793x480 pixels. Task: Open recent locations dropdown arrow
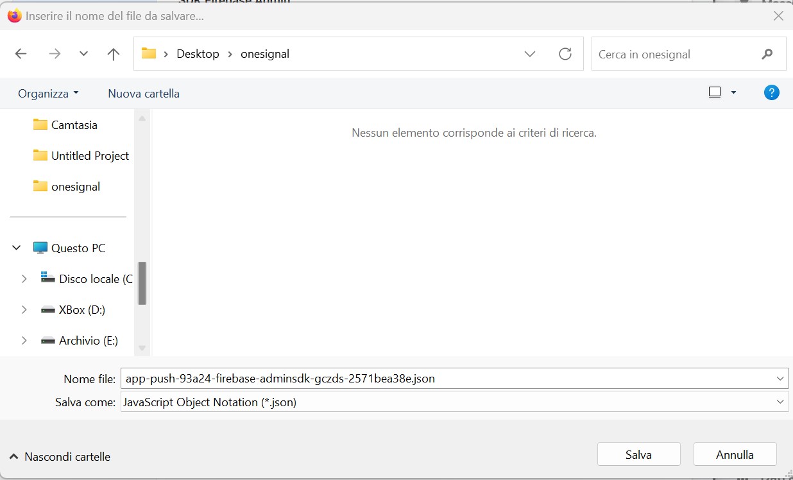pos(83,54)
